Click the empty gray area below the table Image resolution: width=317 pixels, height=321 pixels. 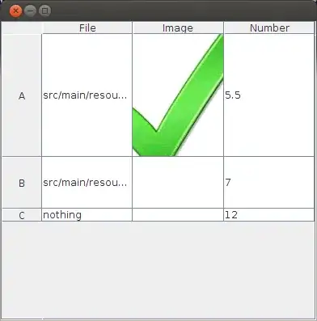(x=158, y=270)
